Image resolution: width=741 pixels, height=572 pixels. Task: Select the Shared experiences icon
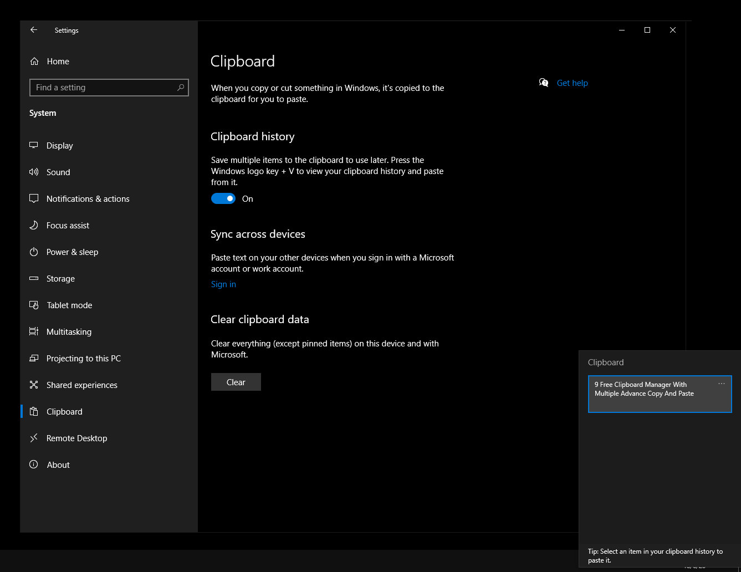34,385
